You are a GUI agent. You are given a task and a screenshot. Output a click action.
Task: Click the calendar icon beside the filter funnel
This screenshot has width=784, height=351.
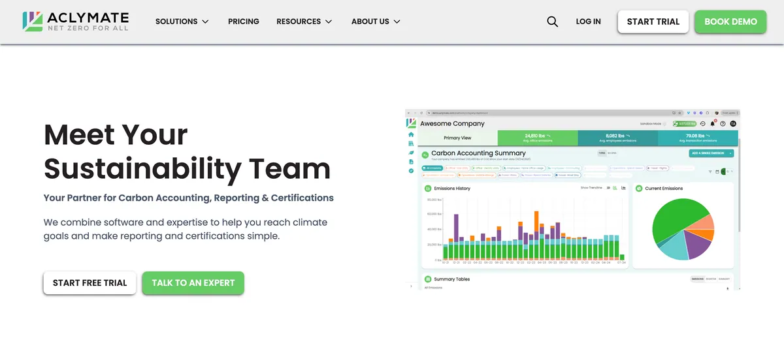[717, 172]
